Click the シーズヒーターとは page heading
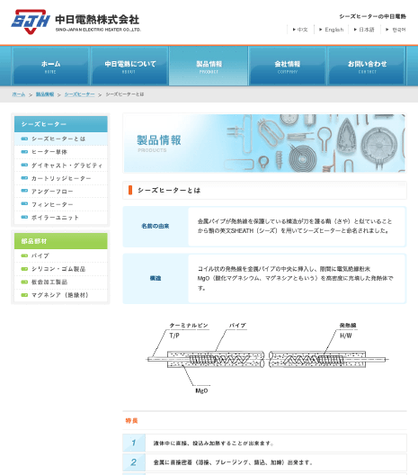The image size is (418, 475). click(x=169, y=190)
